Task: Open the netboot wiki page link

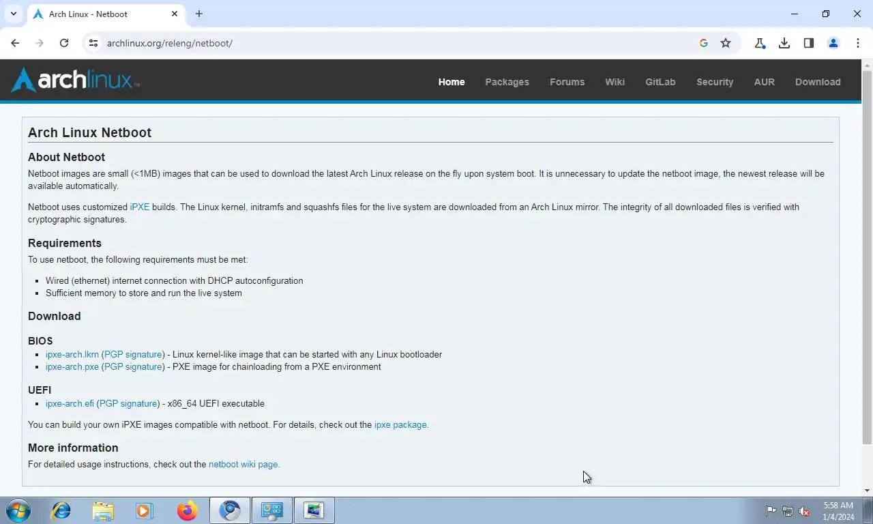Action: 243,464
